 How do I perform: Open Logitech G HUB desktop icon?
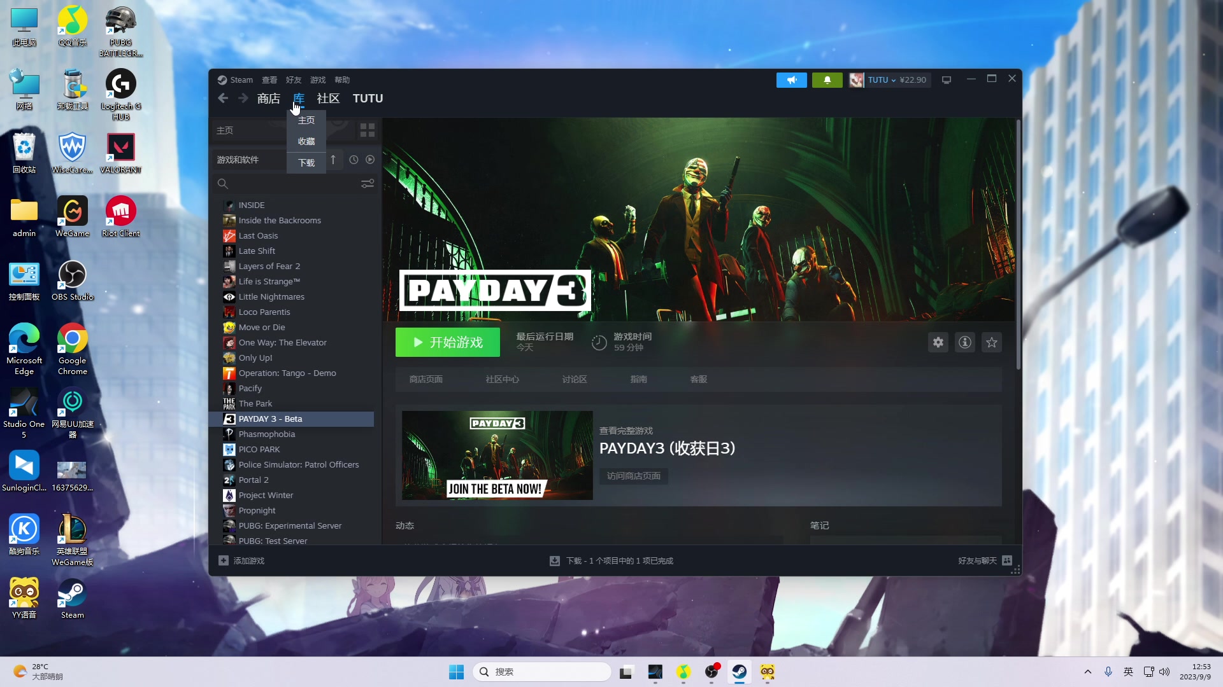tap(120, 95)
